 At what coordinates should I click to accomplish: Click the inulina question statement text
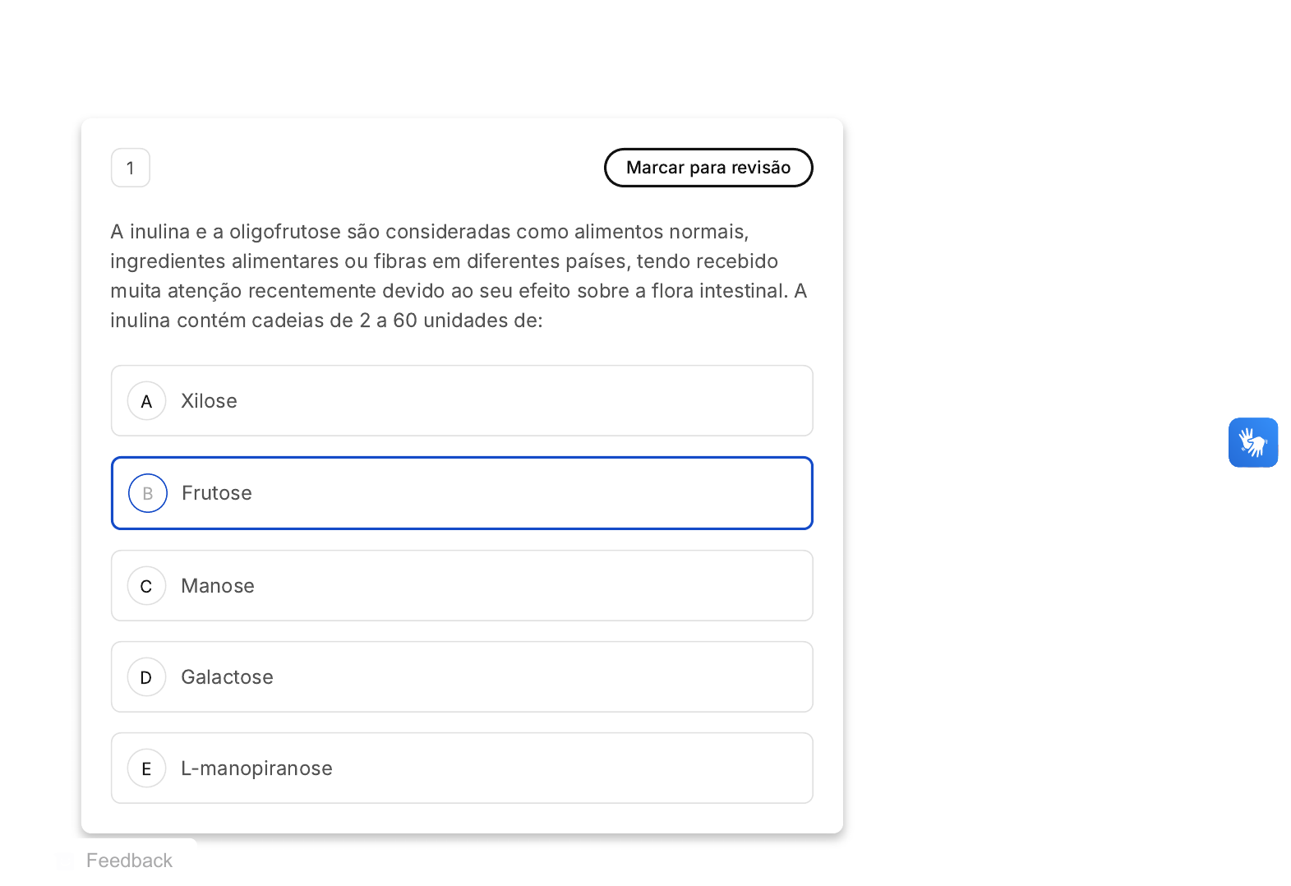point(459,276)
